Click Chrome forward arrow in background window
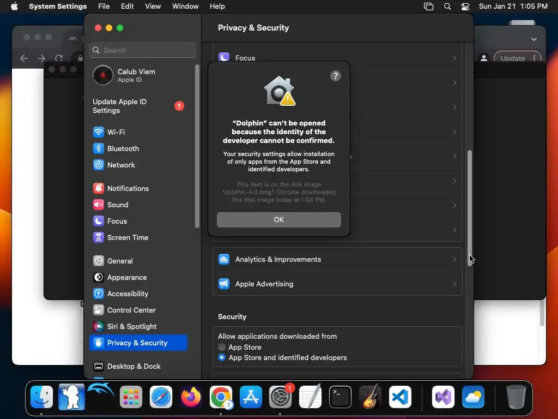The width and height of the screenshot is (558, 419). 41,58
